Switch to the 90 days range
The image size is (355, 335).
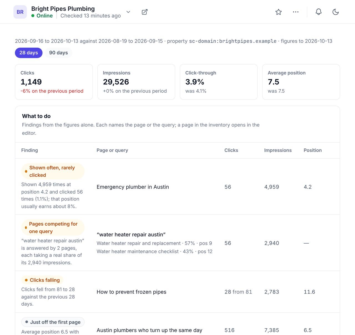pyautogui.click(x=59, y=53)
